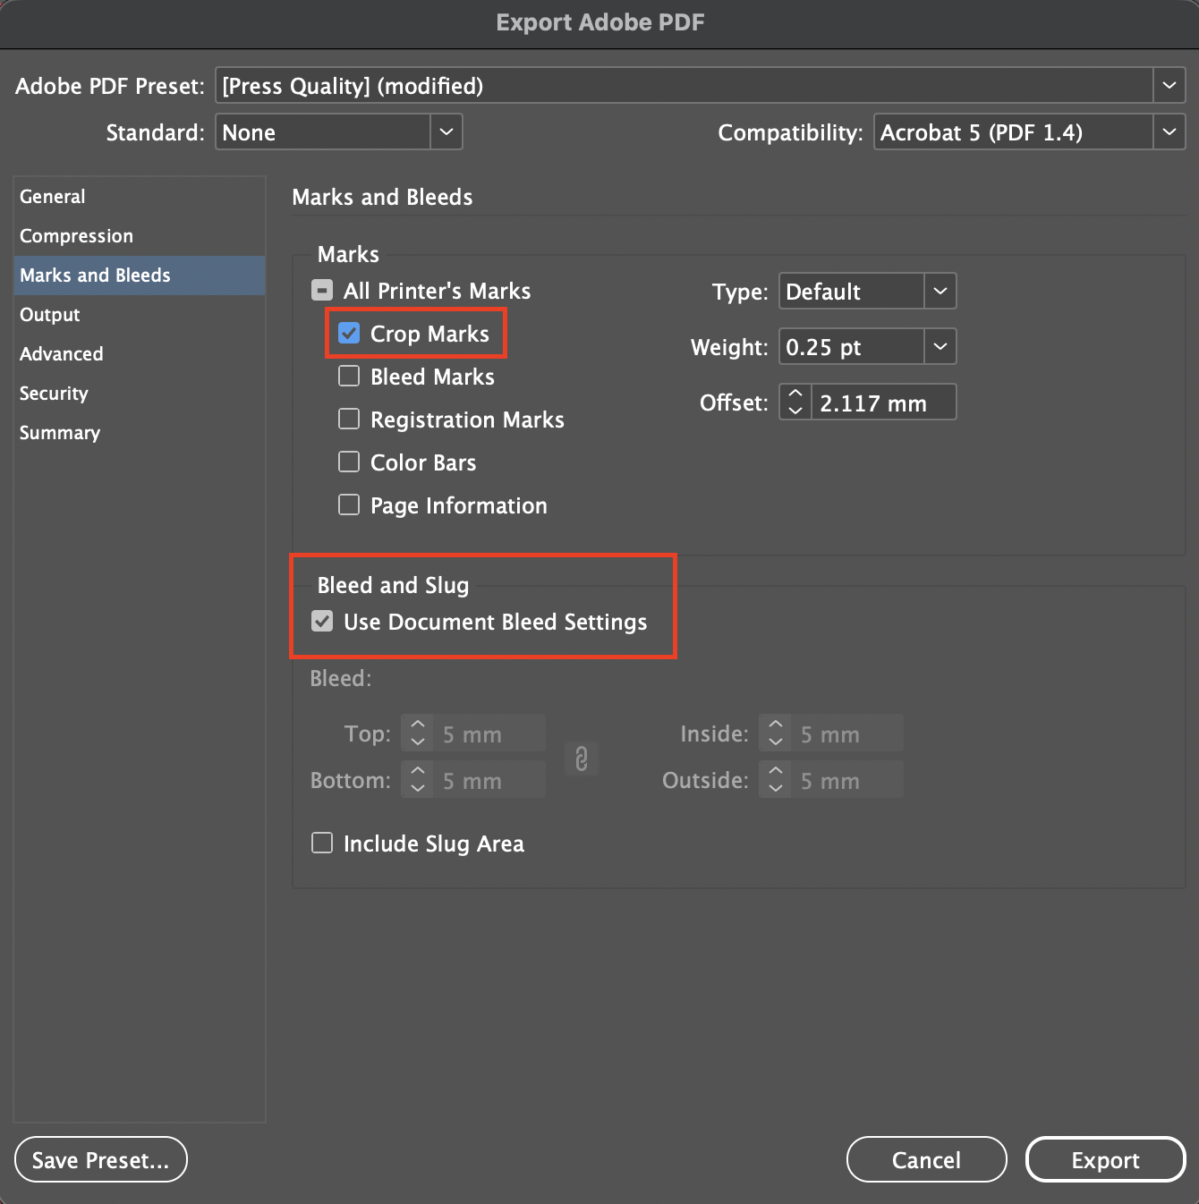
Task: Enable the Color Bars checkbox
Action: click(349, 462)
